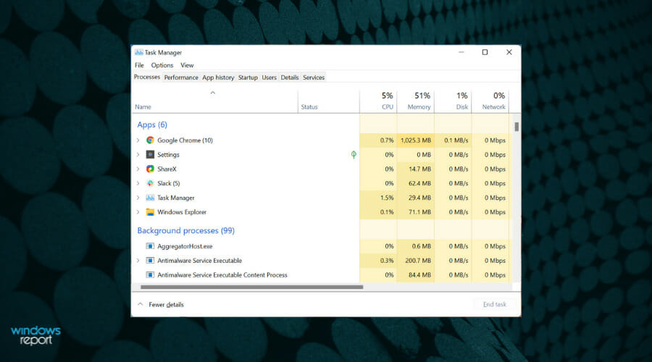652x362 pixels.
Task: Click Chrome's 0.1 MB/s disk value
Action: tap(456, 140)
